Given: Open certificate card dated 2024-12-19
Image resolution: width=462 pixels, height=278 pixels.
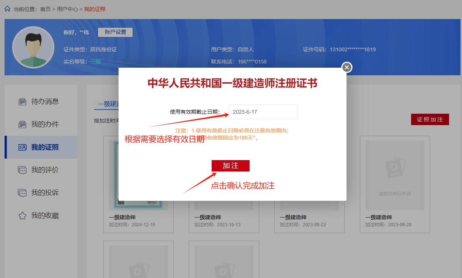Looking at the screenshot, I should 138,184.
